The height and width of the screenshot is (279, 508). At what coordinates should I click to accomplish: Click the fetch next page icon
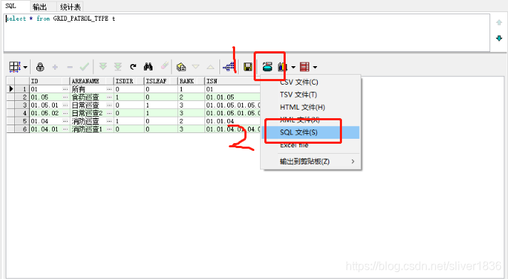[x=103, y=67]
